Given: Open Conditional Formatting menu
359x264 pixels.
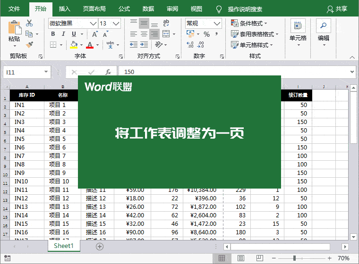Looking at the screenshot, I should pyautogui.click(x=249, y=23).
